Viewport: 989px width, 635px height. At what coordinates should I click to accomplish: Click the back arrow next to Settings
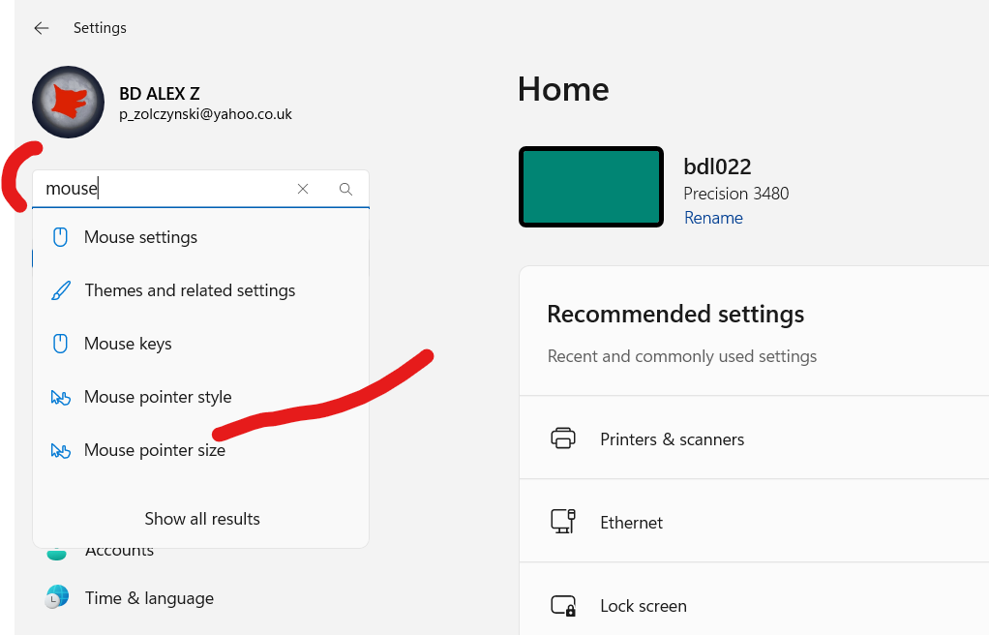[x=42, y=28]
